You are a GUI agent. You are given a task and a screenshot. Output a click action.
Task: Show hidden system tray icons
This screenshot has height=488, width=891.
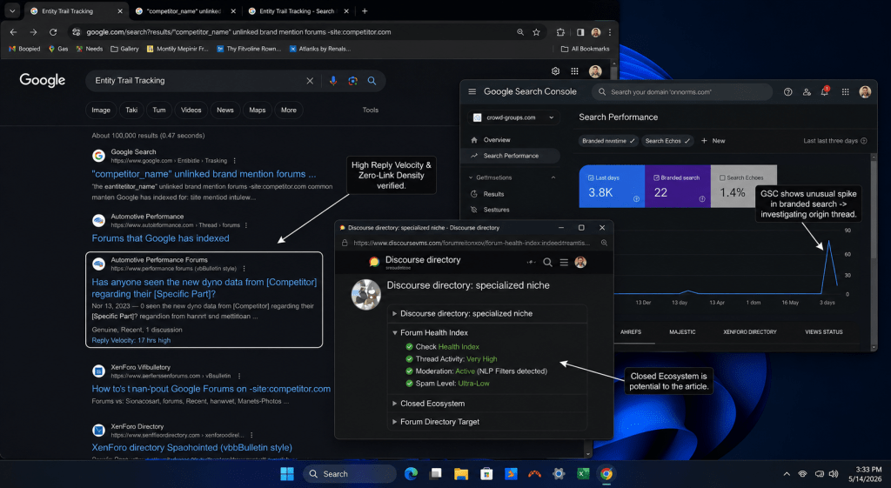787,474
